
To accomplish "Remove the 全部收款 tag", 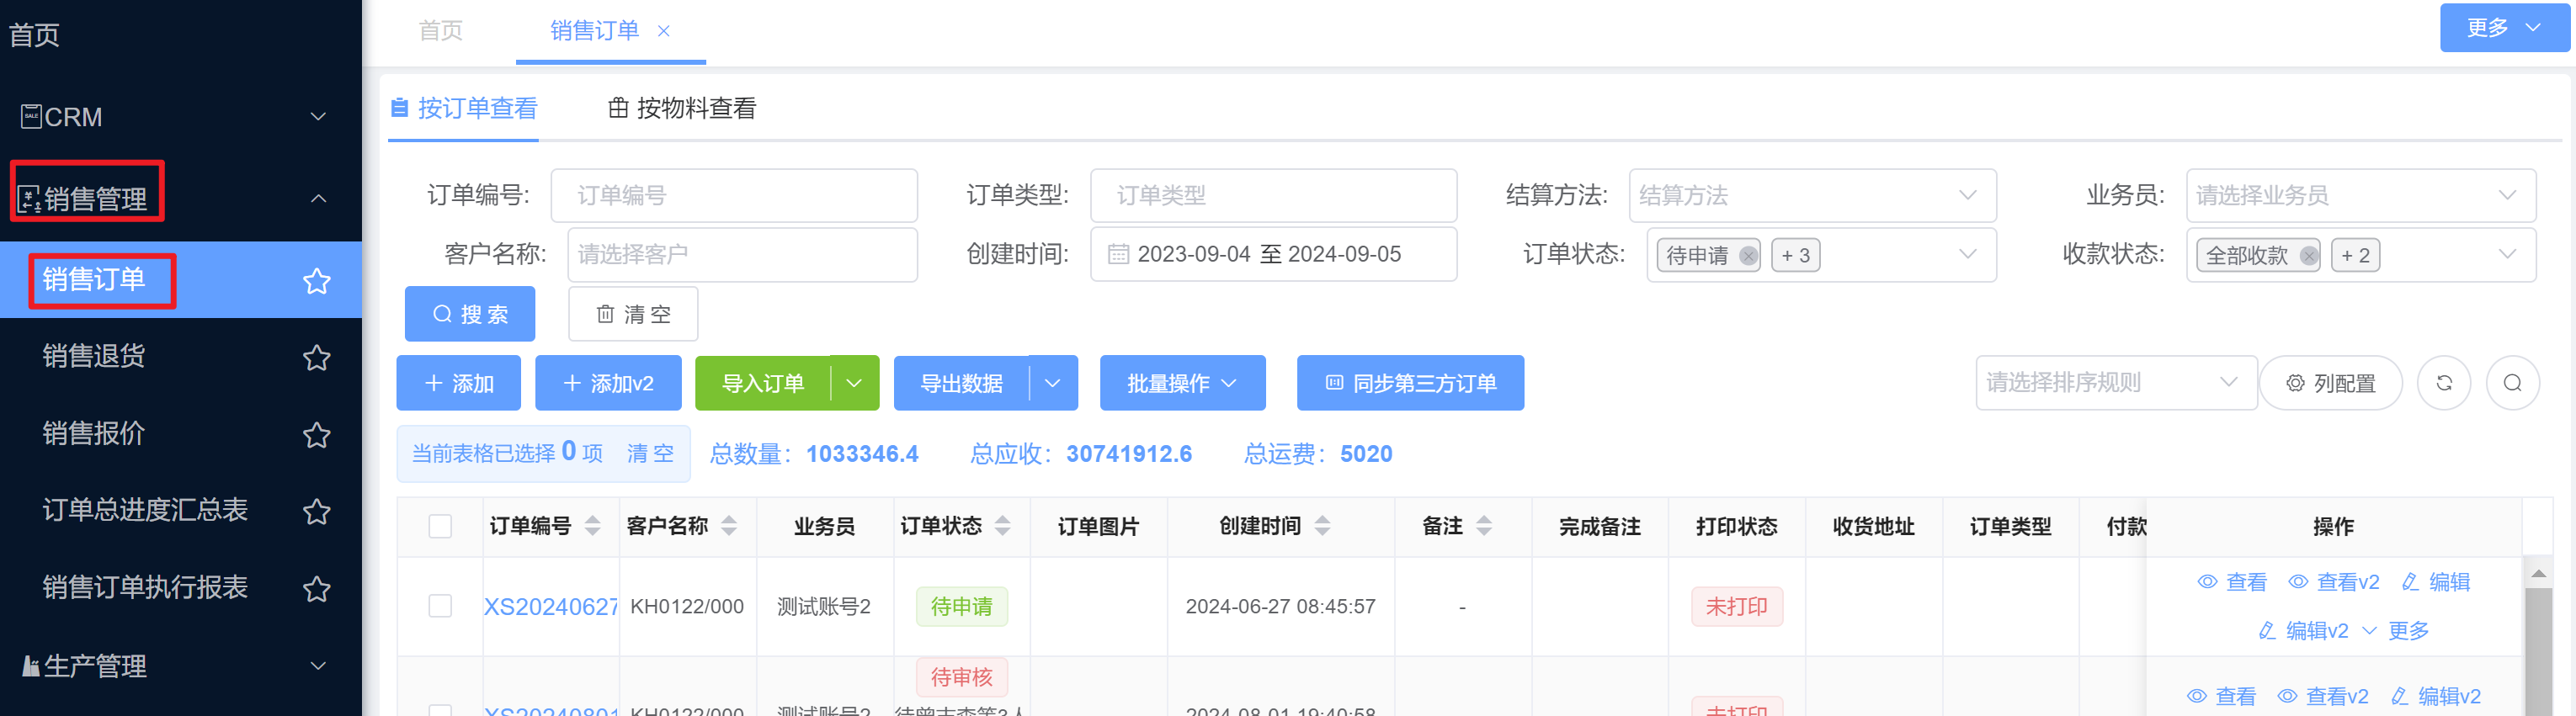I will (2308, 255).
